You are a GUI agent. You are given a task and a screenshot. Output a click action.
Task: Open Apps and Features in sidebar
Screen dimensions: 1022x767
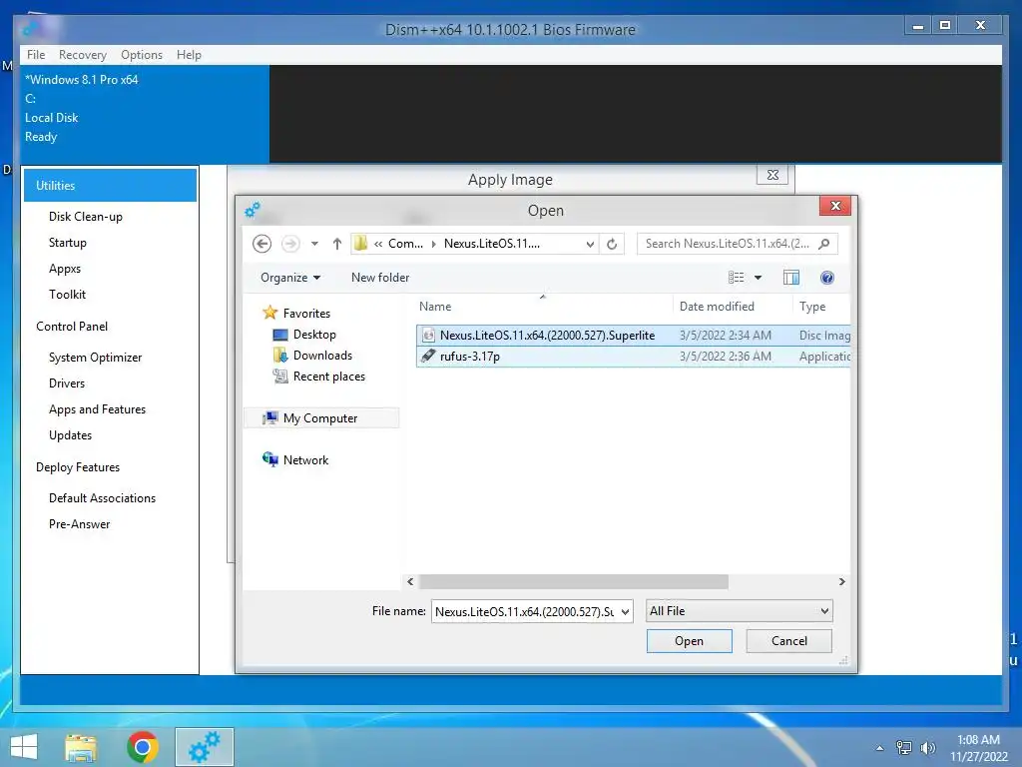pos(97,409)
